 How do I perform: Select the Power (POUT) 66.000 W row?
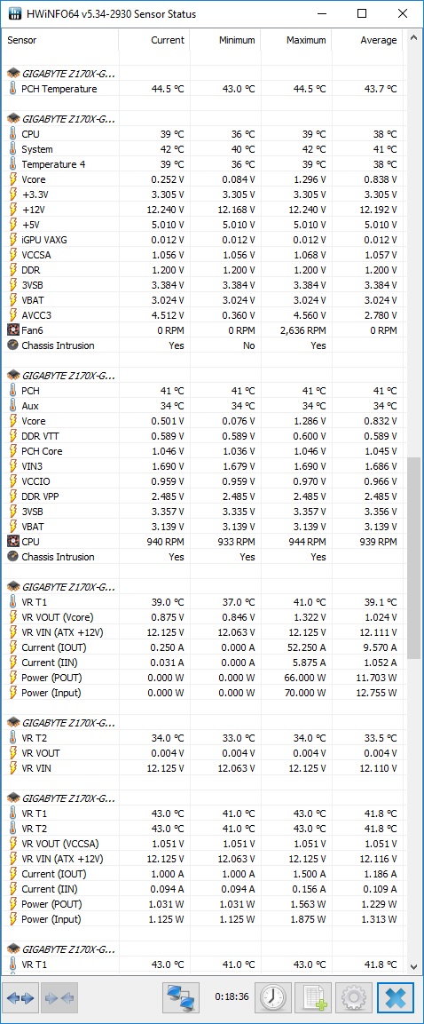[x=203, y=678]
